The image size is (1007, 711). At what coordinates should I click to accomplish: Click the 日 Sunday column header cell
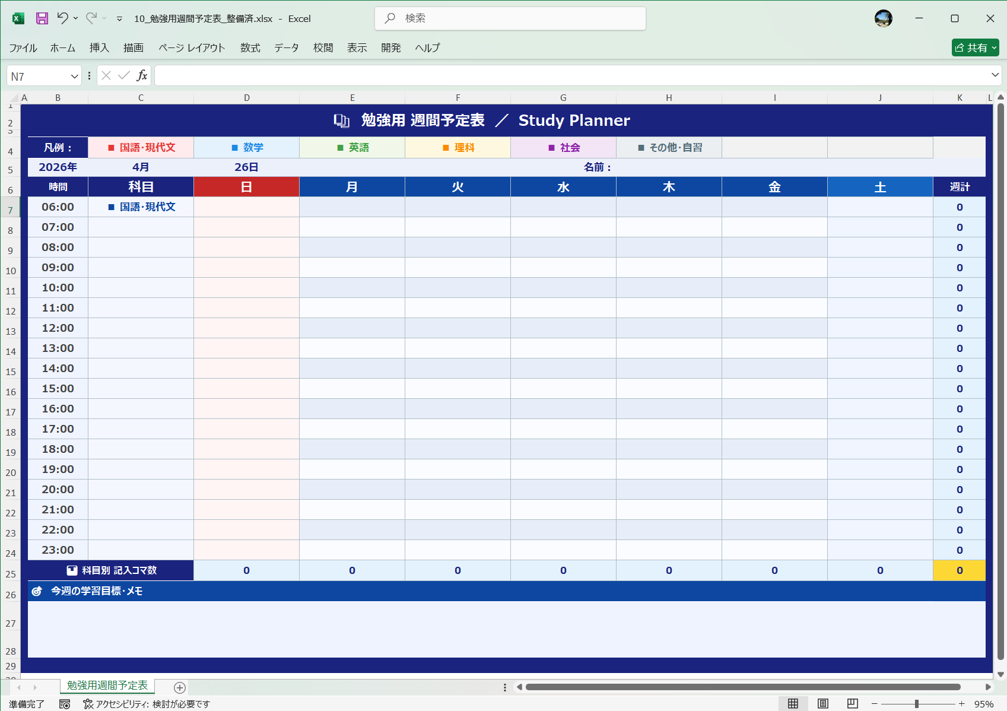(x=247, y=187)
